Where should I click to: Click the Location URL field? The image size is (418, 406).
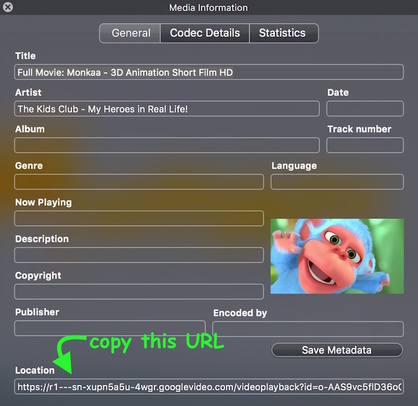tap(209, 387)
